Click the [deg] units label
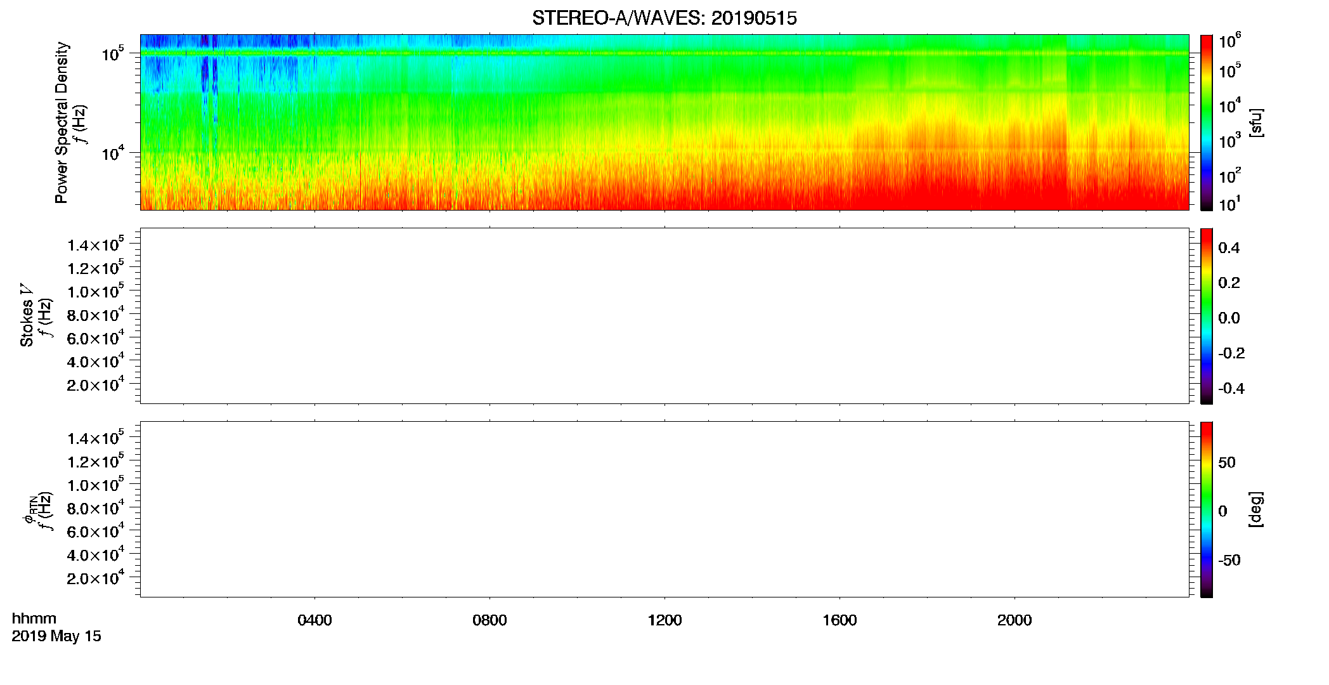This screenshot has height=685, width=1329. [x=1255, y=509]
